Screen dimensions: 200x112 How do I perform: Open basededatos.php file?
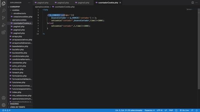[20, 46]
